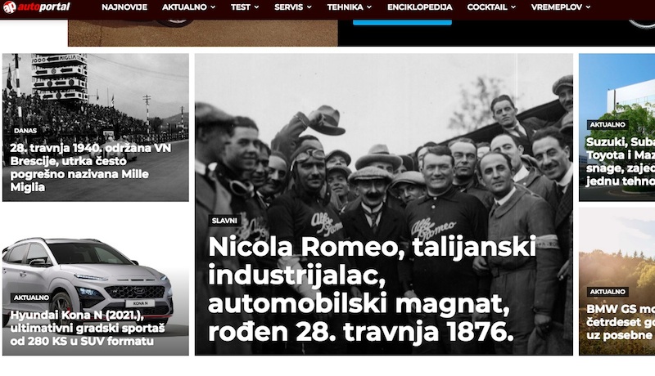
Task: Open the SERVIS menu item
Action: tap(289, 7)
